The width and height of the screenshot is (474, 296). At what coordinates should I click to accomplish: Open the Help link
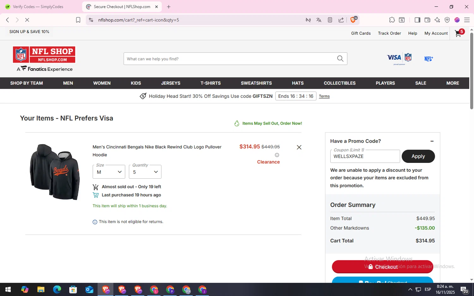click(412, 33)
